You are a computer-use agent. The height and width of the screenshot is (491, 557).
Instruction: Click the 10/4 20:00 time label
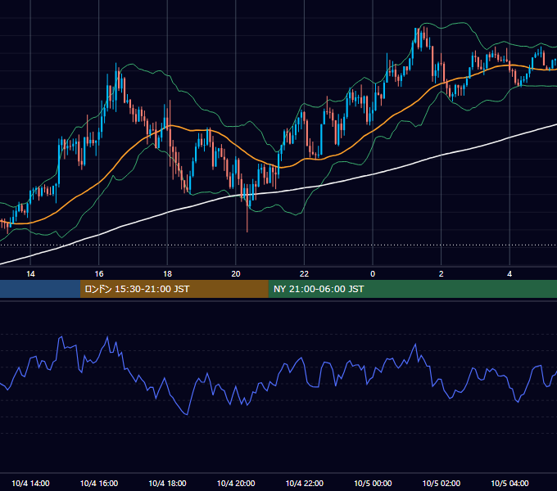point(236,483)
